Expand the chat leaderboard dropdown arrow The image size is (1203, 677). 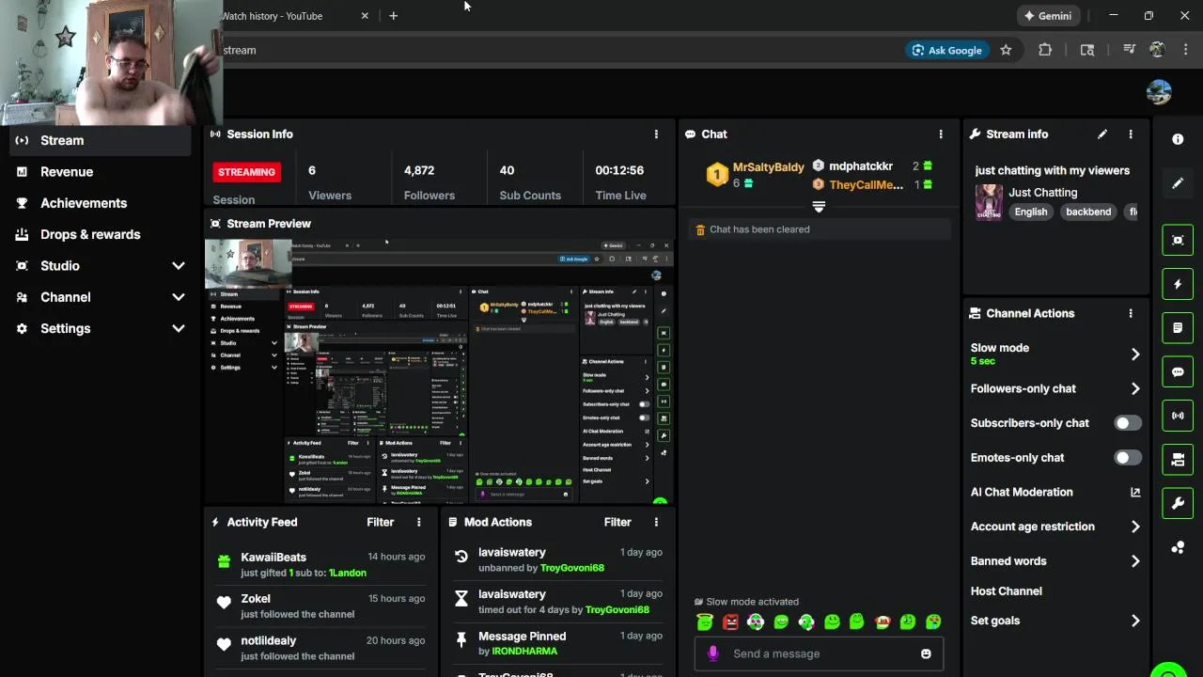tap(819, 207)
